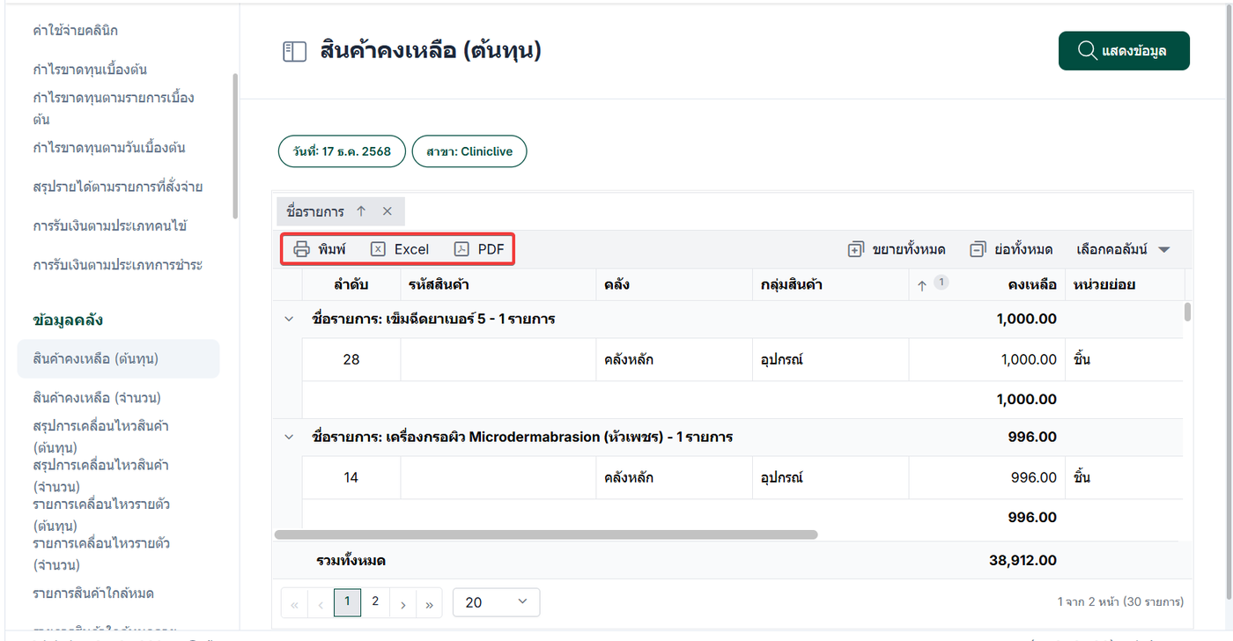The height and width of the screenshot is (641, 1233).
Task: Open รายการสินค้าใกล้หมด in sidebar
Action: pos(93,593)
